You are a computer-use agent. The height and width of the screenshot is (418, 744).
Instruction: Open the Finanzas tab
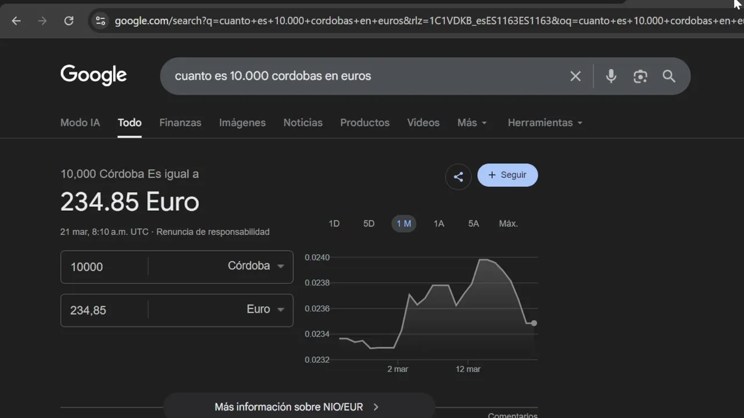(x=180, y=122)
